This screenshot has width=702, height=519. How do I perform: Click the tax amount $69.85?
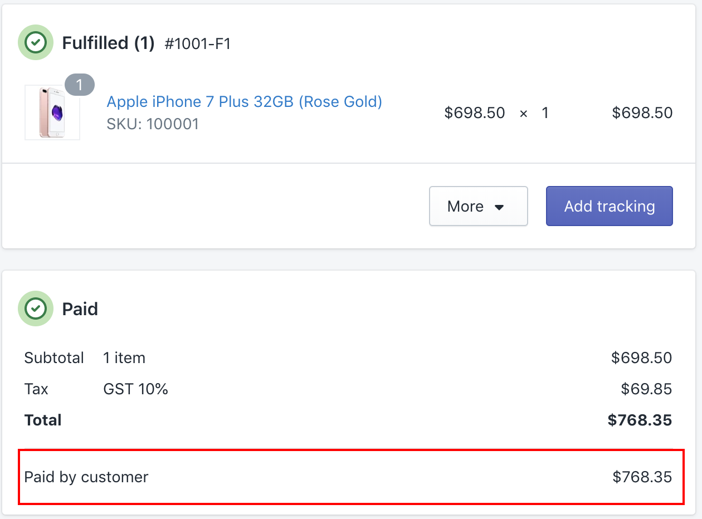pos(646,389)
